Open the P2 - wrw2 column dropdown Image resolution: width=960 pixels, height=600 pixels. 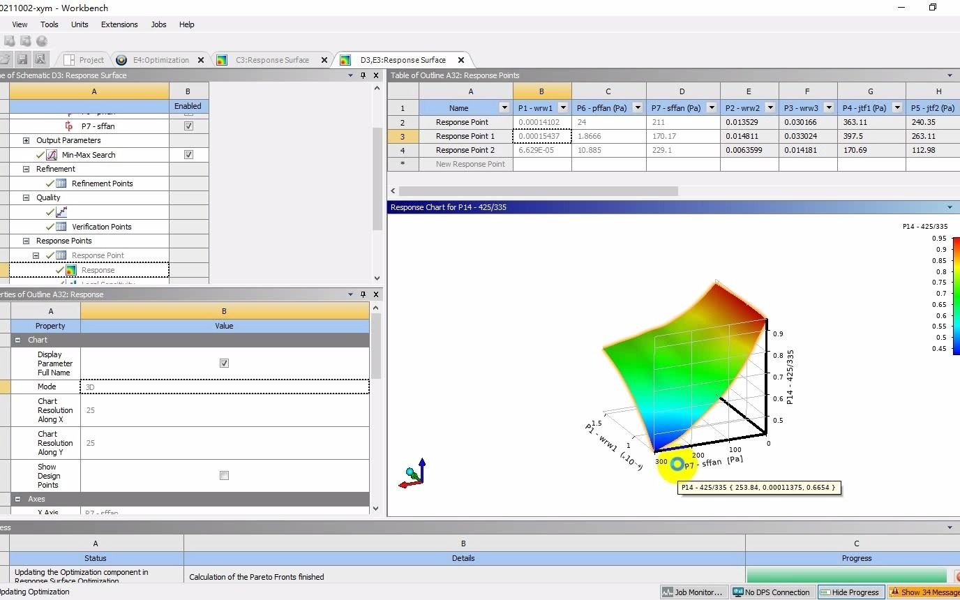(x=770, y=108)
